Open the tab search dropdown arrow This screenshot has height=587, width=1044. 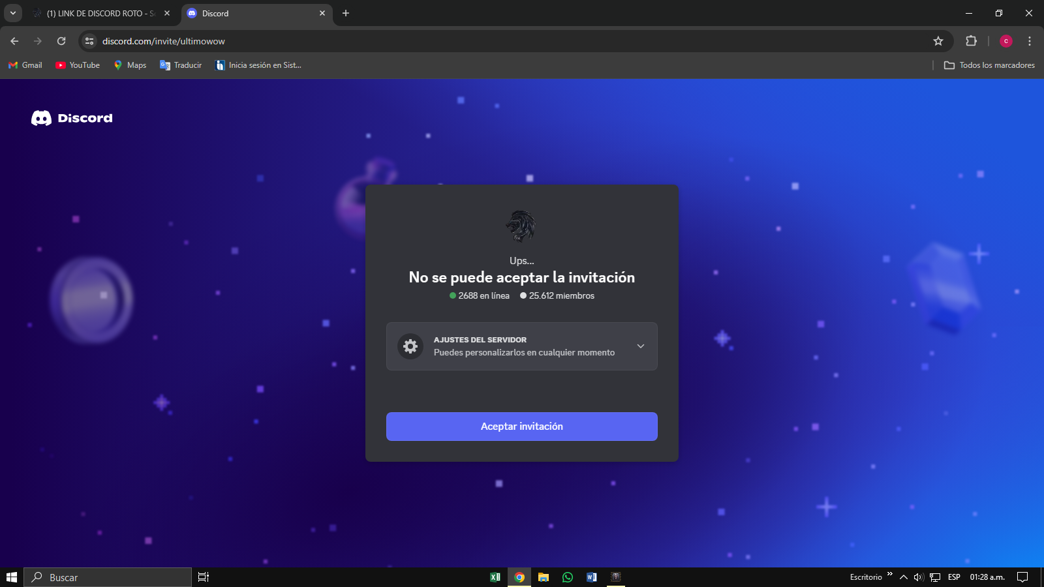(12, 13)
